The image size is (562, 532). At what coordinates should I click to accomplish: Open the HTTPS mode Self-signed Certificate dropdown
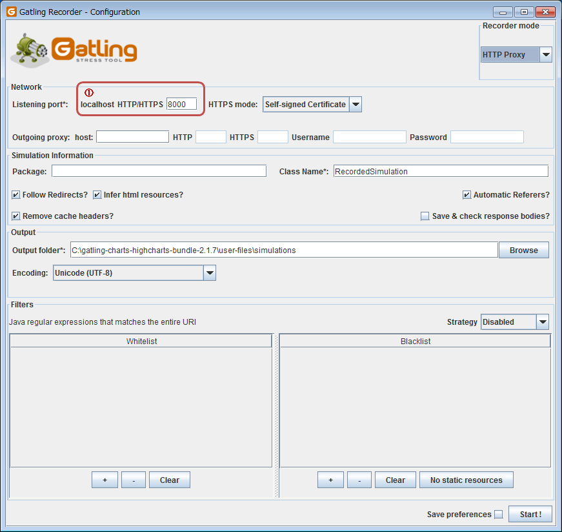click(312, 105)
